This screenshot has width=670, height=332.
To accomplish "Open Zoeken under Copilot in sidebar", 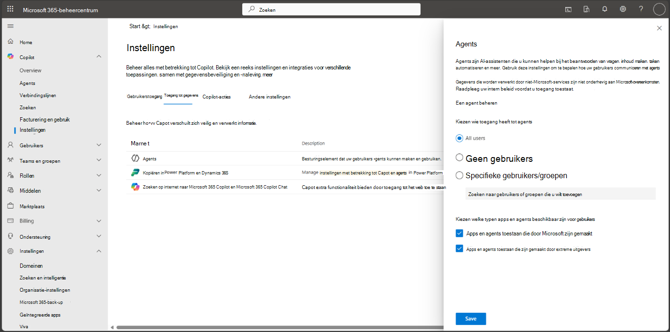I will coord(28,107).
